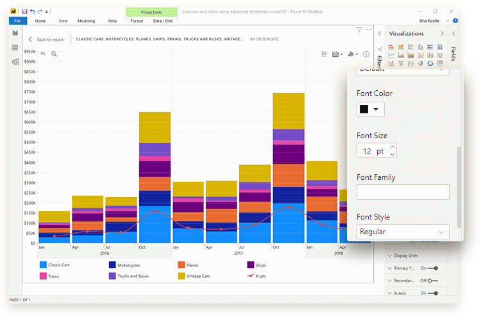Click the Font Family input field
The height and width of the screenshot is (320, 481).
point(403,192)
